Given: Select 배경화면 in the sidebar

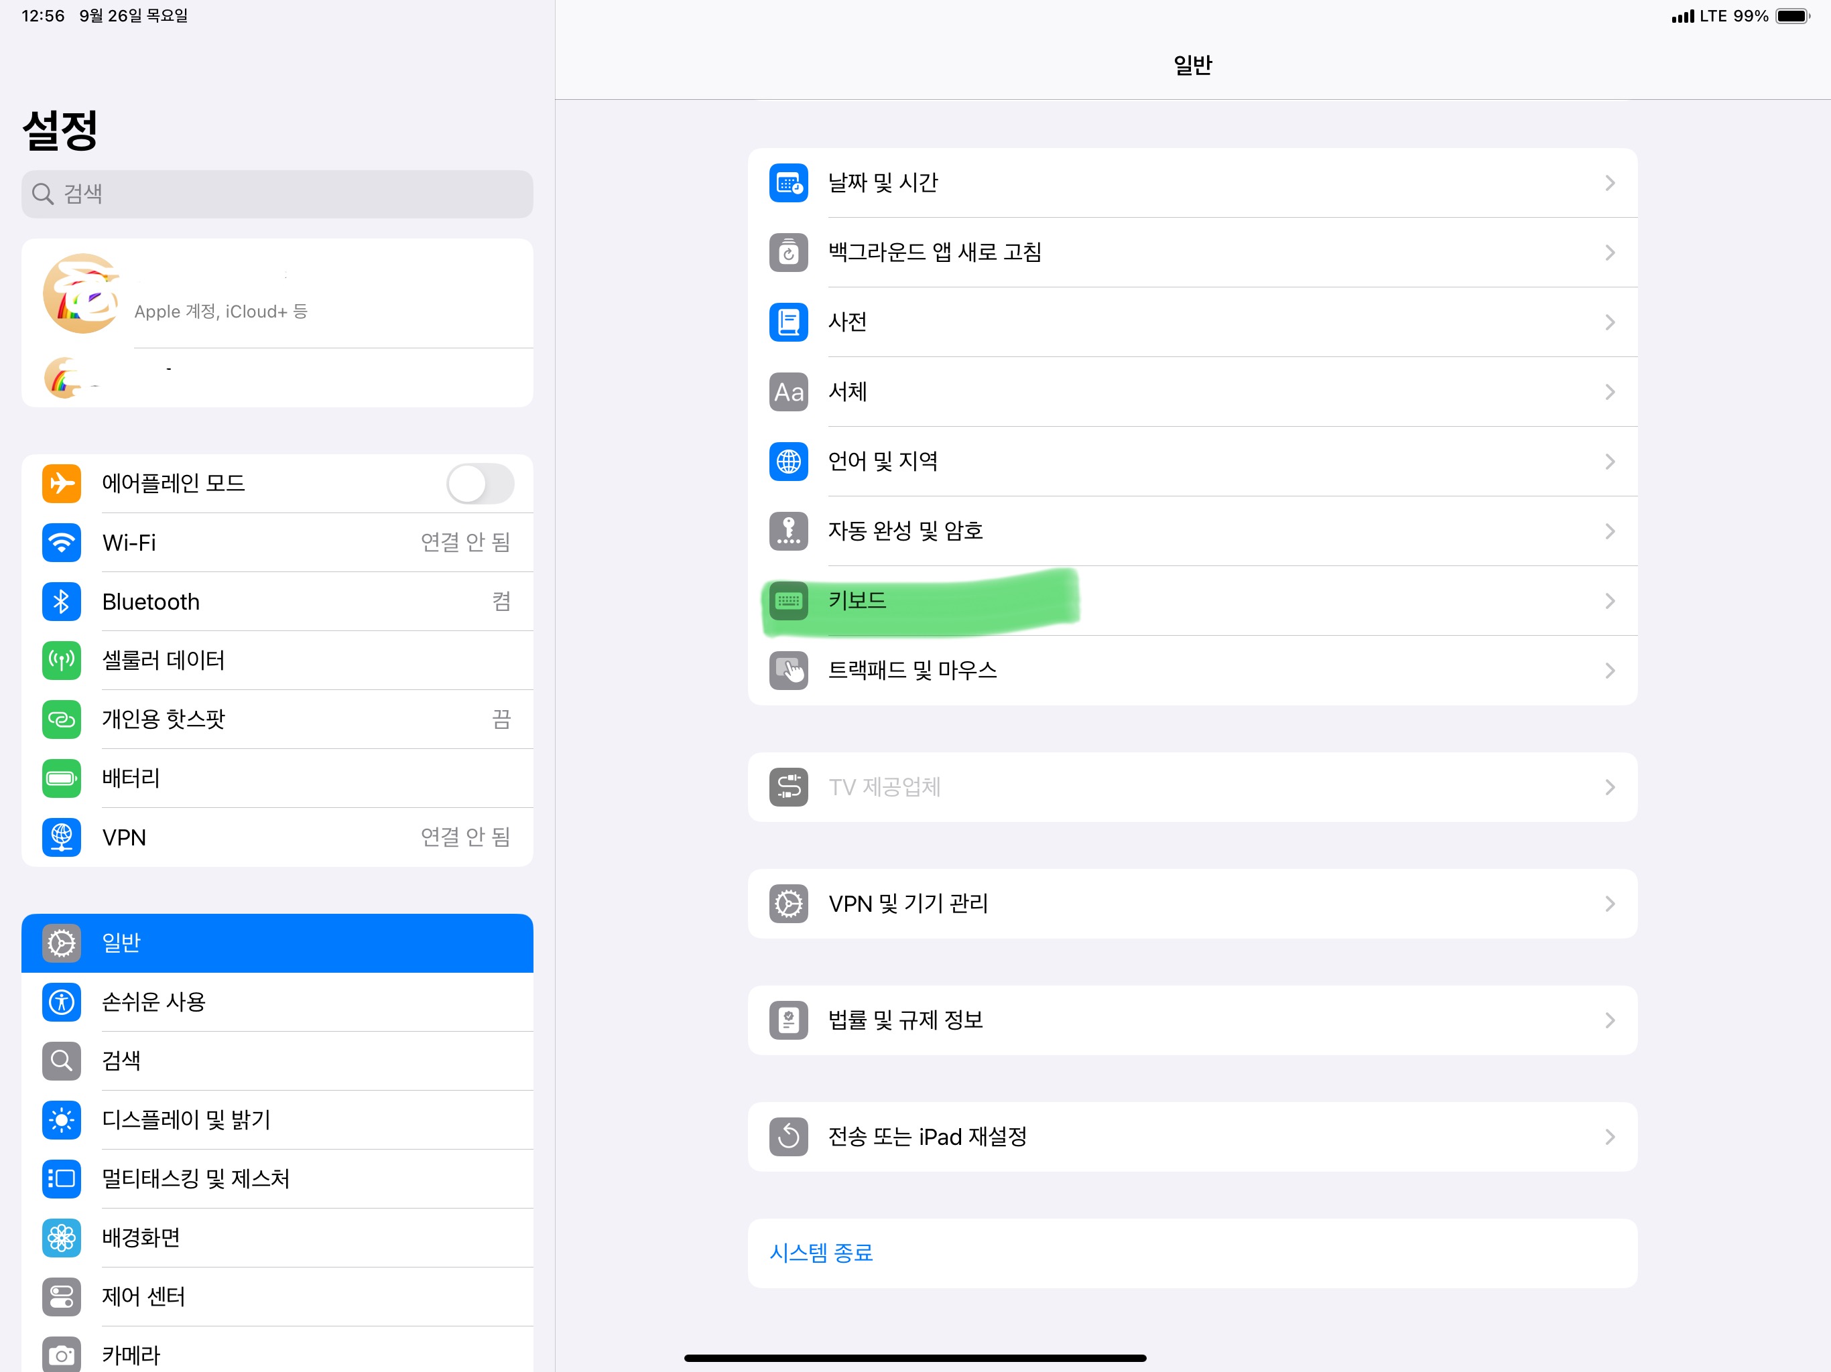Looking at the screenshot, I should [277, 1238].
